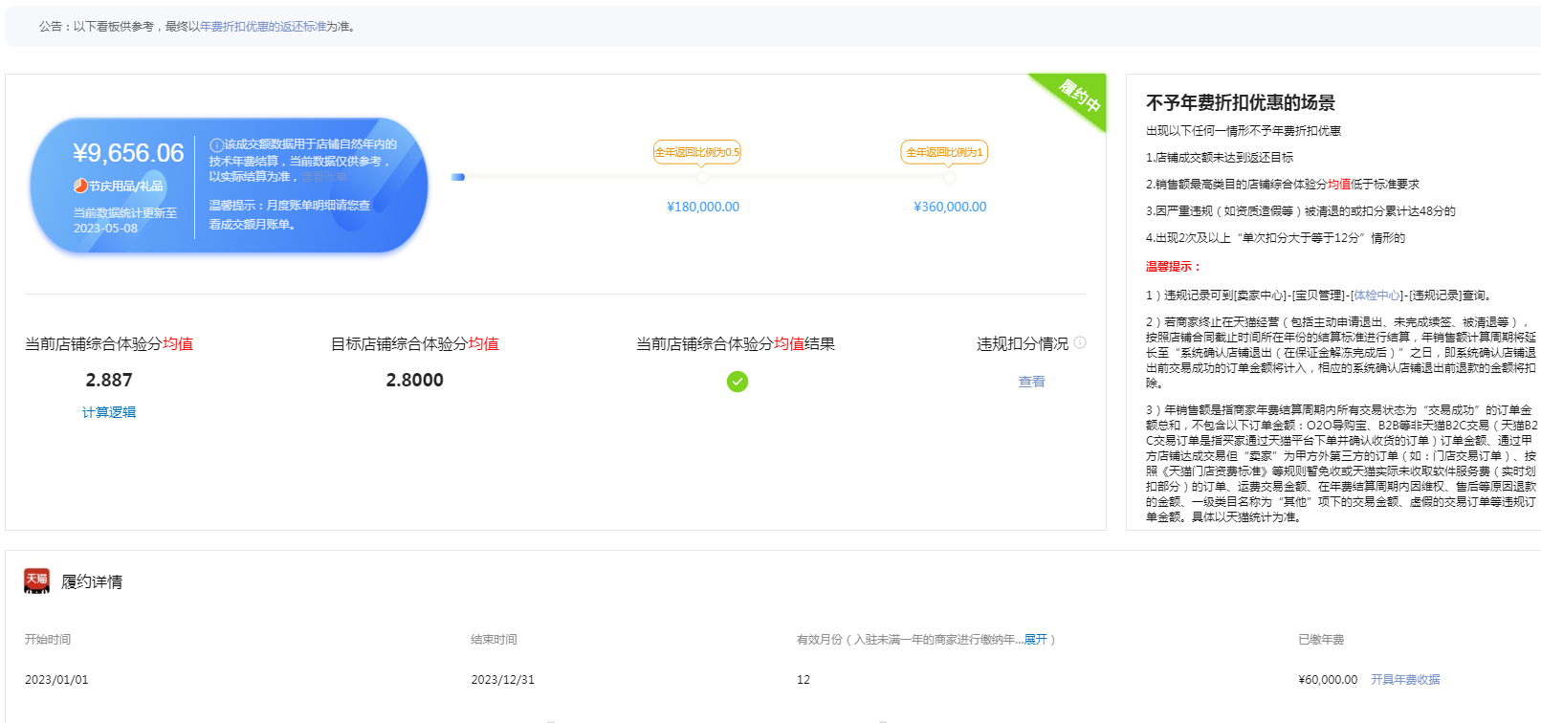This screenshot has width=1541, height=723.
Task: Click the info icon next to 违规扣分情况
Action: pos(1080,343)
